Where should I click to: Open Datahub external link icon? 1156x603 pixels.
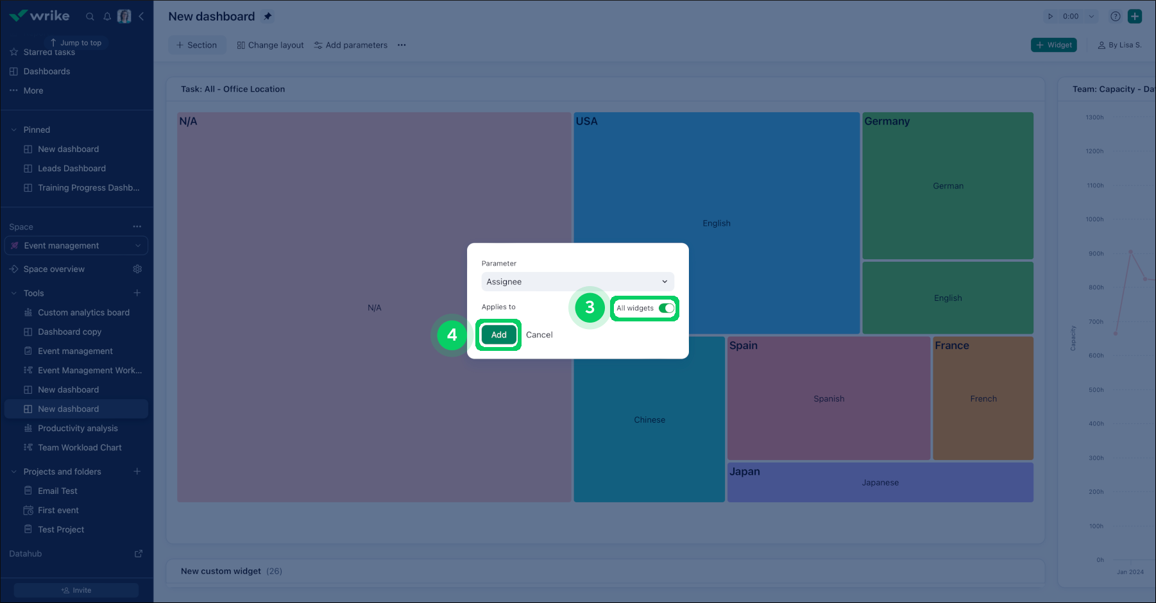(139, 554)
